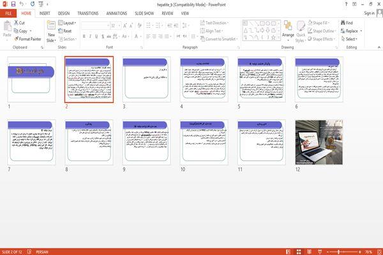Open the FILE menu tab
Screen dimensions: 383x255
click(x=8, y=13)
